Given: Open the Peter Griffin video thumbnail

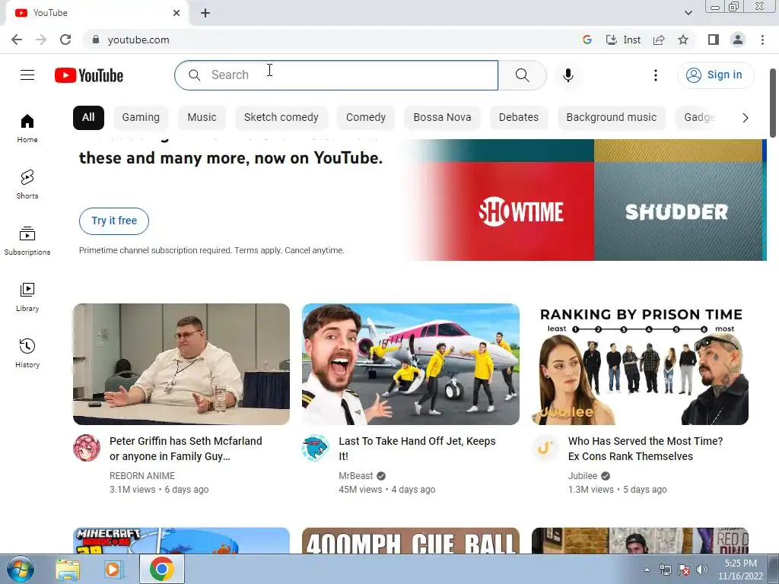Looking at the screenshot, I should click(181, 364).
